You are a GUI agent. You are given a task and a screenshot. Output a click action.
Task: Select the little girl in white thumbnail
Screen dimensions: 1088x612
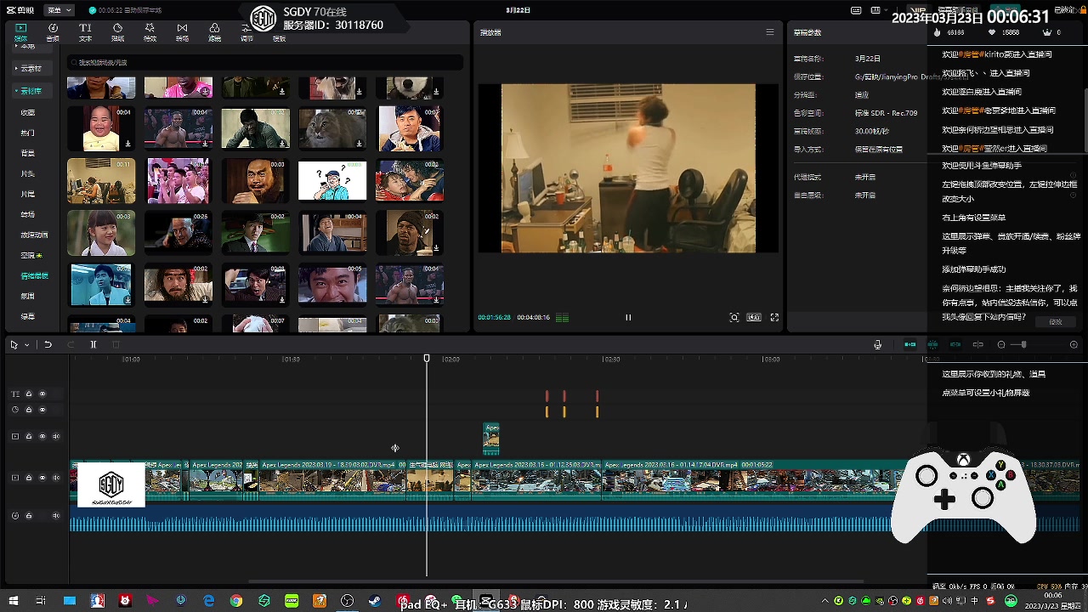101,233
